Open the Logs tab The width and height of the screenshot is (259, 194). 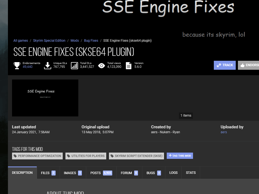point(173,173)
